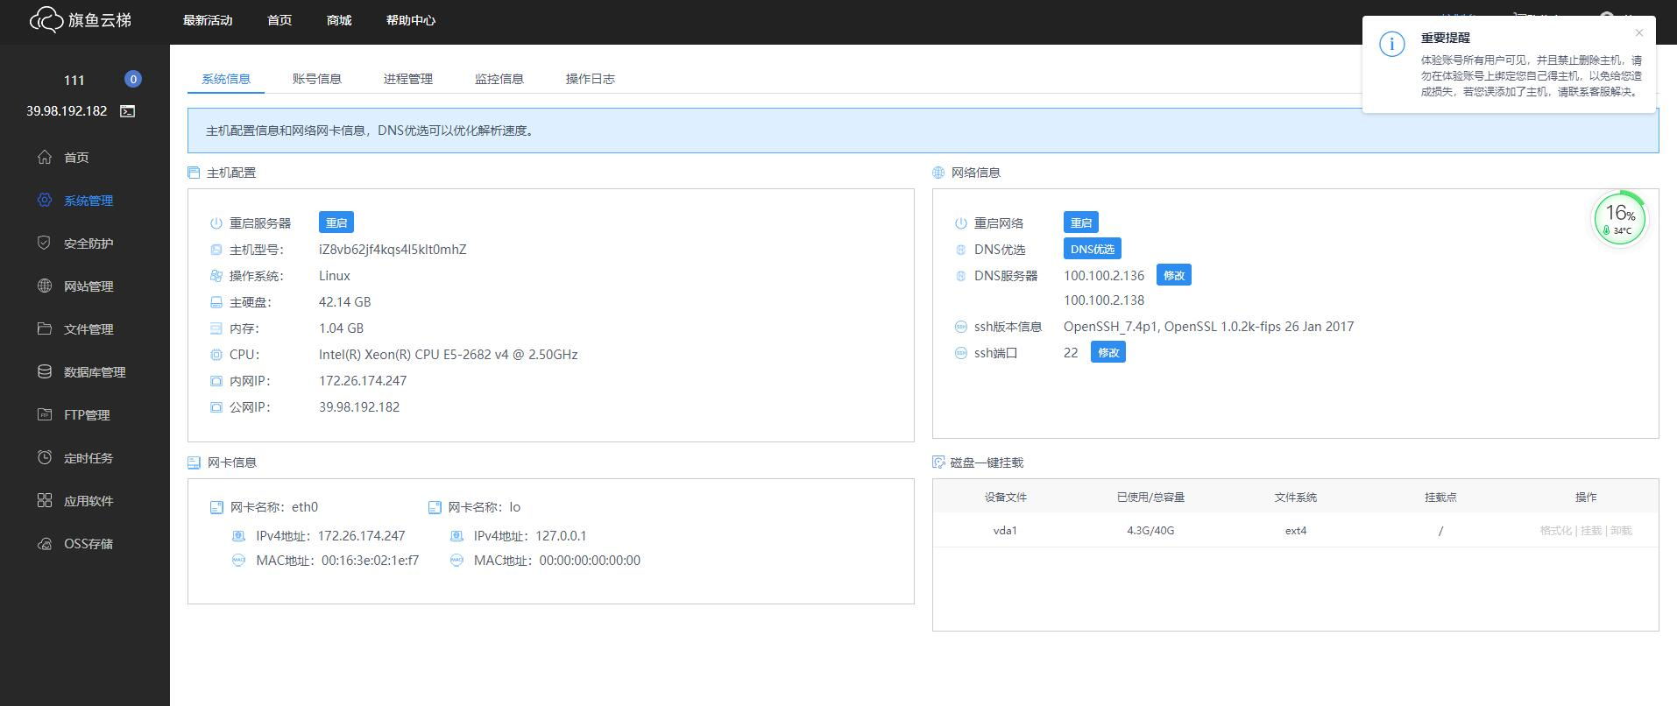The width and height of the screenshot is (1677, 706).
Task: Open 最新活动 in top navigation
Action: pos(208,20)
